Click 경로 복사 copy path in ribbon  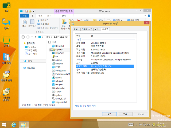tap(43, 24)
